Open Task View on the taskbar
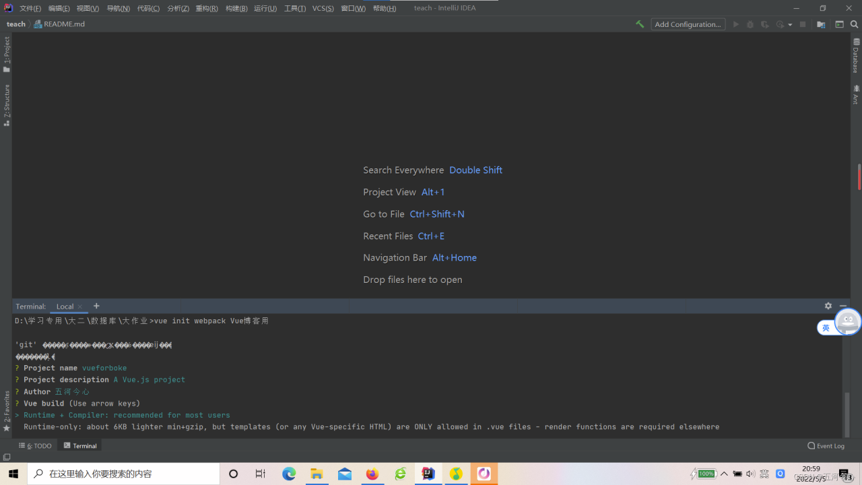This screenshot has width=862, height=485. (261, 474)
